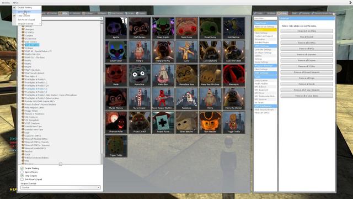353x199 pixels.
Task: Select the Chef Monkey spawn icon
Action: click(x=140, y=28)
